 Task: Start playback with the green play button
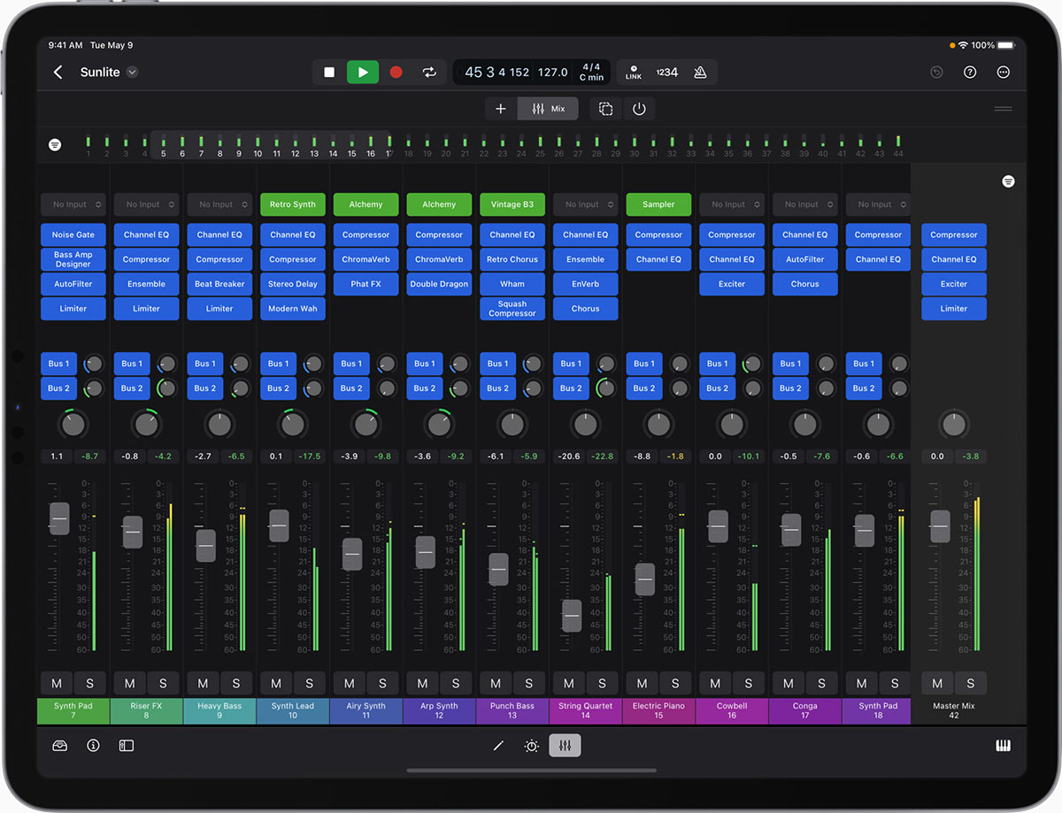362,73
